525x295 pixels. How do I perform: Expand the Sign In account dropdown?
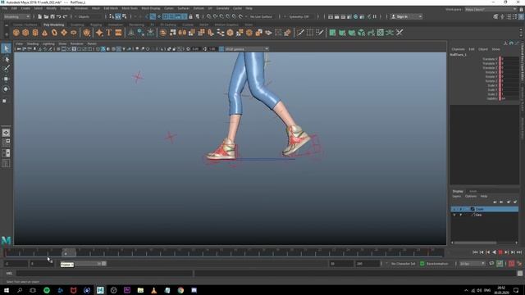point(406,16)
